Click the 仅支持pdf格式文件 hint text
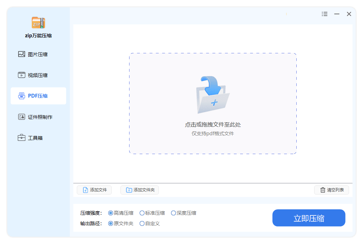The height and width of the screenshot is (244, 363). [x=213, y=134]
